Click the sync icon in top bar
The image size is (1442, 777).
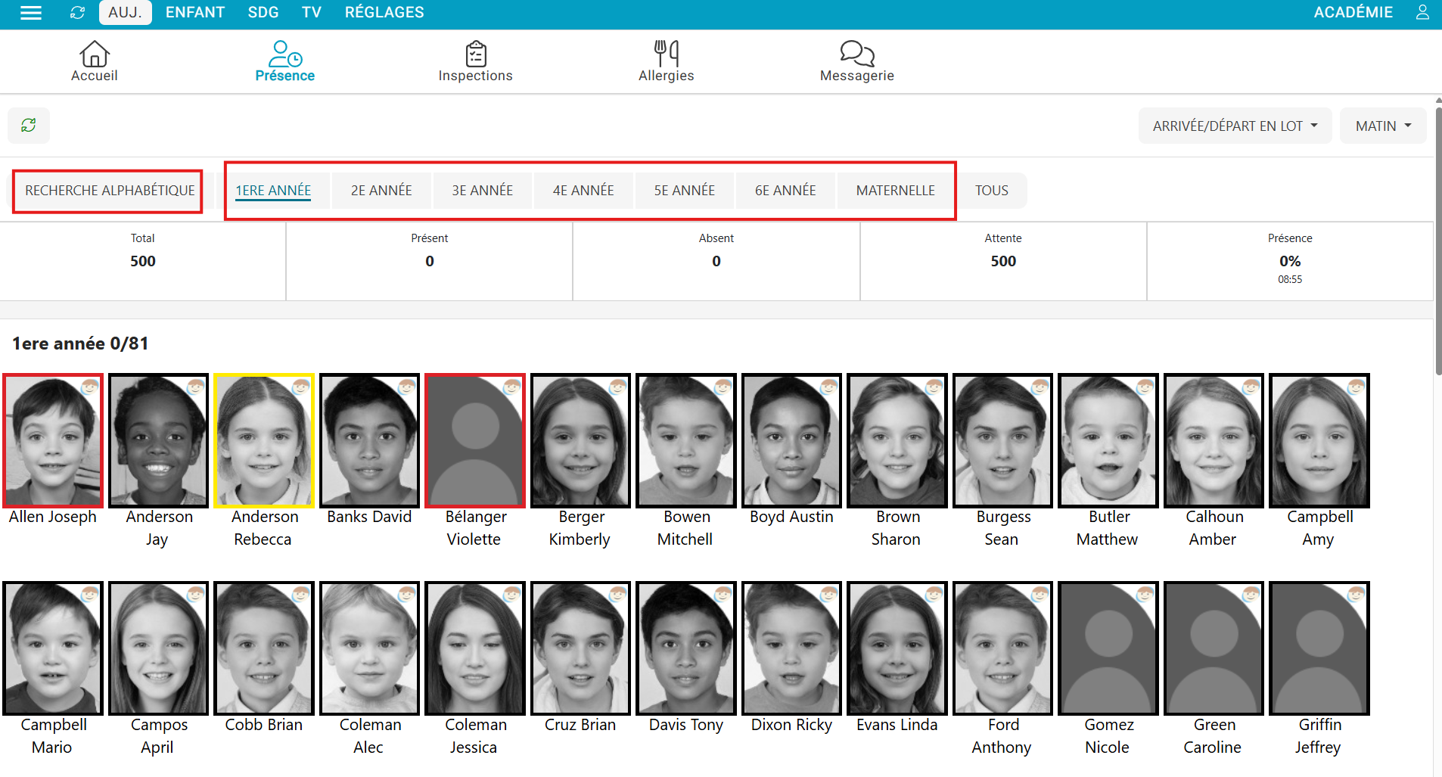(77, 13)
